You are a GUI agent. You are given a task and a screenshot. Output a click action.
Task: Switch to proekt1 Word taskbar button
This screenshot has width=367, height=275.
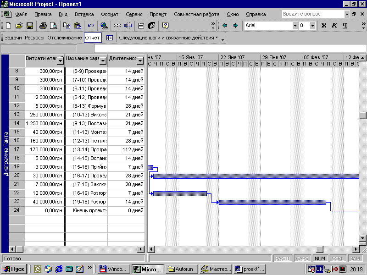point(250,269)
